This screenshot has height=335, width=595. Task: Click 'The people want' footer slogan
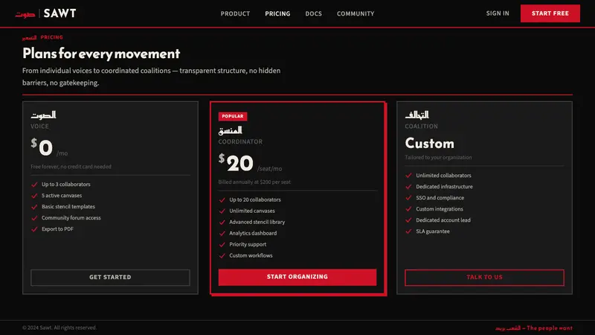(550, 328)
